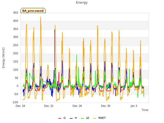Screen dimensions: 164x123
Task: Click the -50 y-axis tick label
Action: [x=16, y=94]
